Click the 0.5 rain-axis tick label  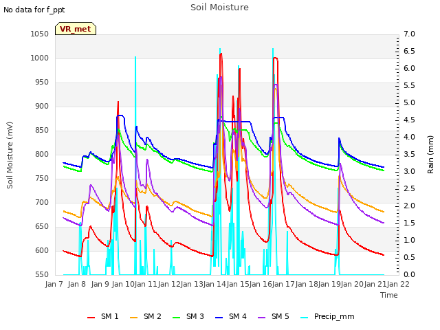[410, 257]
